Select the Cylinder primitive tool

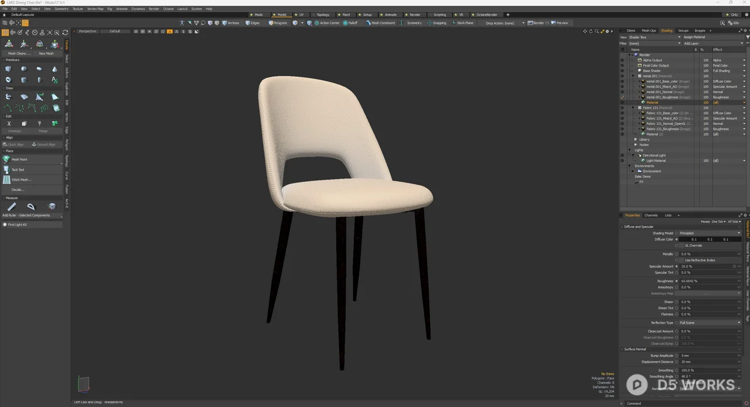(x=24, y=80)
